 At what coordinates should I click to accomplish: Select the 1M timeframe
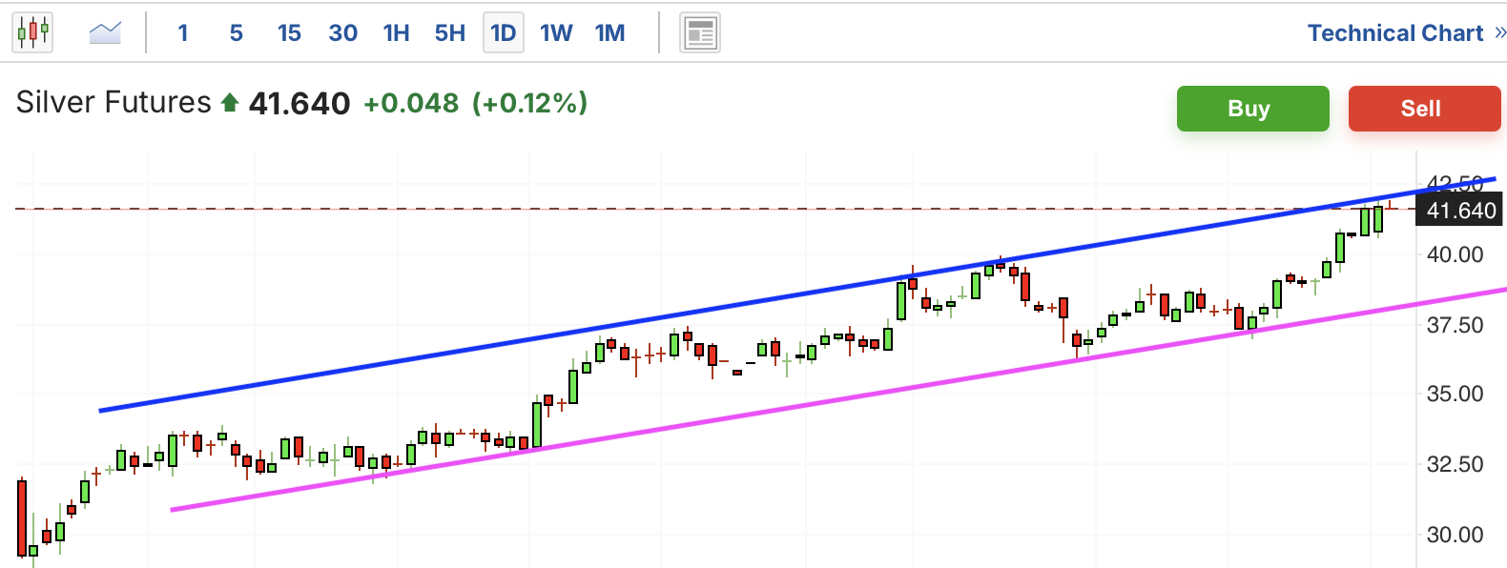click(610, 33)
